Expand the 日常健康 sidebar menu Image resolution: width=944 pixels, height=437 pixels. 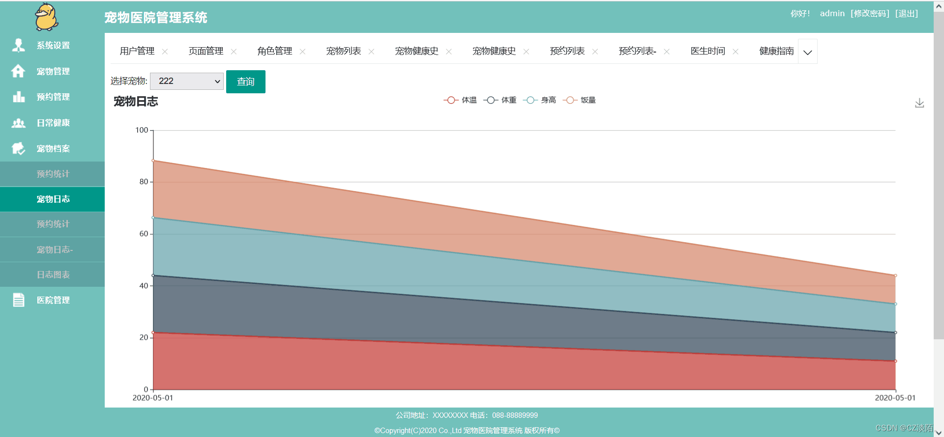point(52,123)
